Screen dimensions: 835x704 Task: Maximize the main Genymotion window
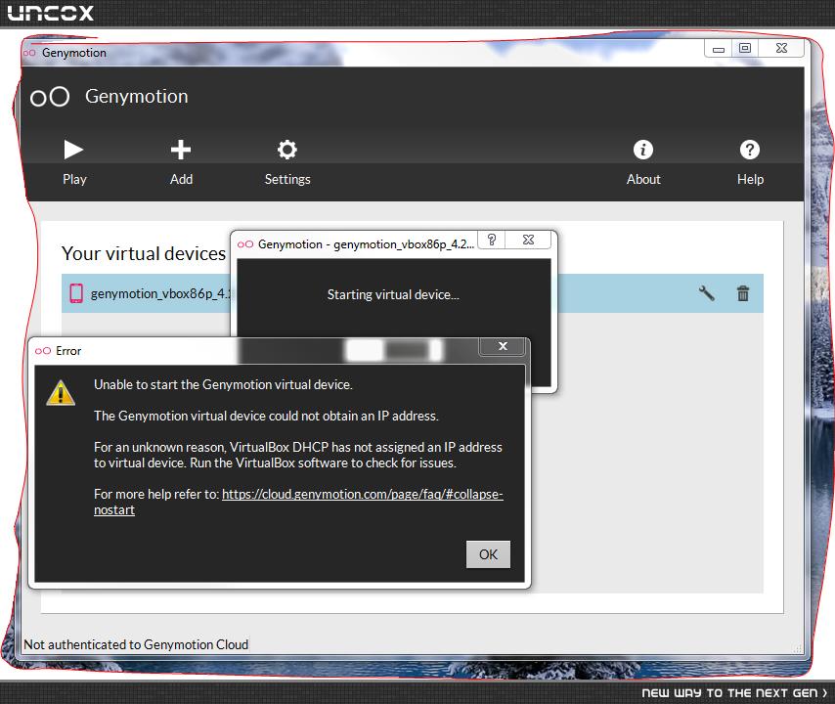[744, 49]
